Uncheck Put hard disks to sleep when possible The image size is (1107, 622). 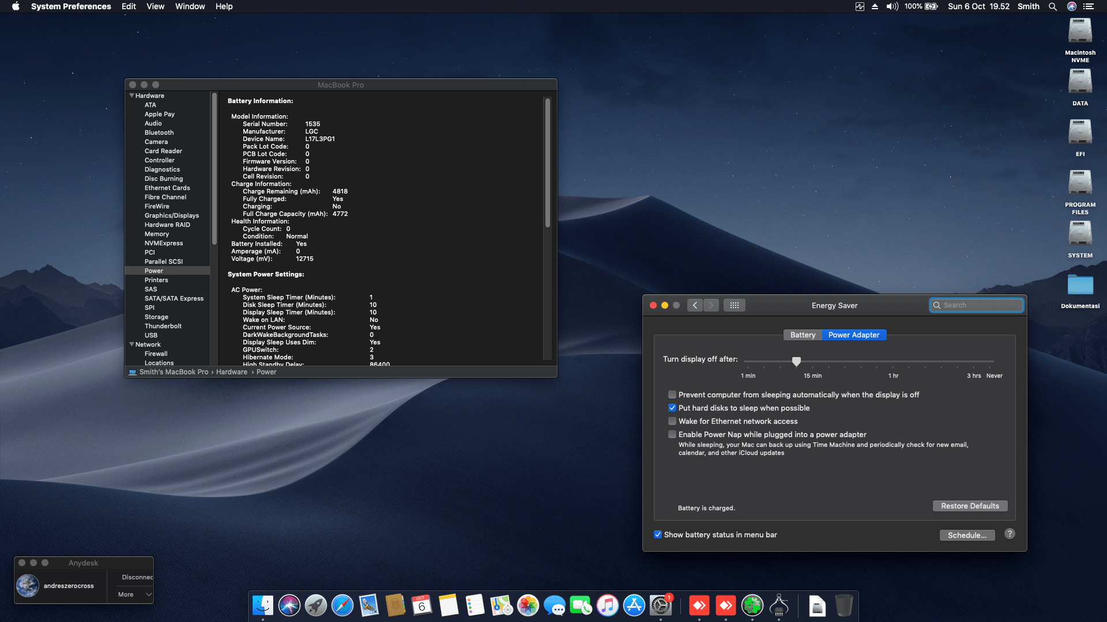pos(672,408)
